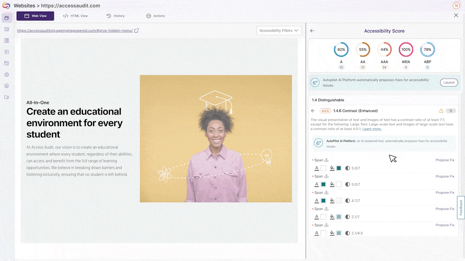Click locate icon next to first Span item
The image size is (465, 261).
click(327, 160)
